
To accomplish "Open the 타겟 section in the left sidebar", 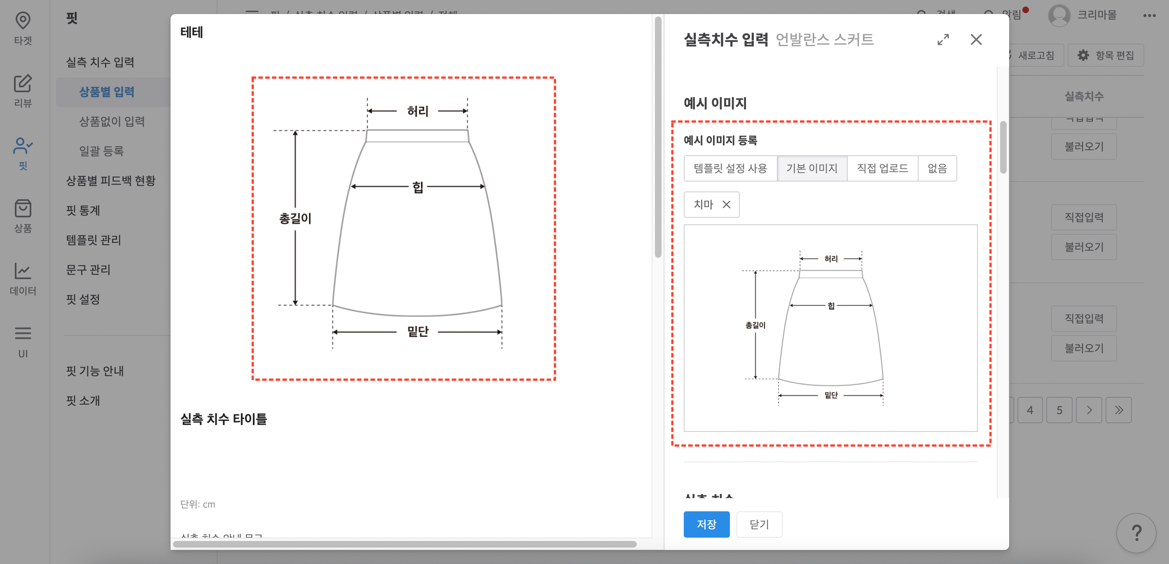I will click(23, 28).
